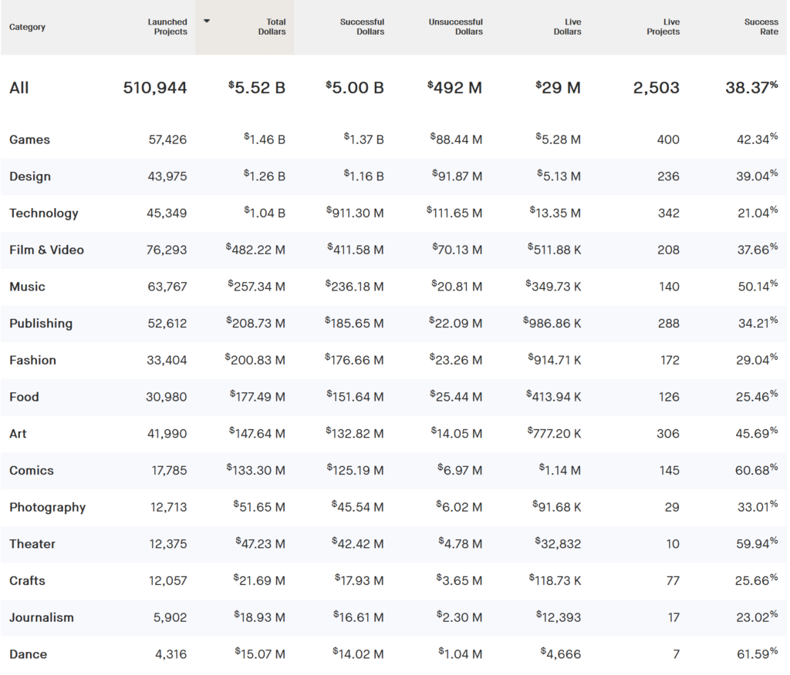Sort by Live Dollars column header
The height and width of the screenshot is (675, 790).
[567, 27]
